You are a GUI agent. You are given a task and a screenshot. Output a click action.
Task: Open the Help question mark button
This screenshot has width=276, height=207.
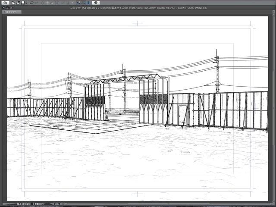[96, 3]
